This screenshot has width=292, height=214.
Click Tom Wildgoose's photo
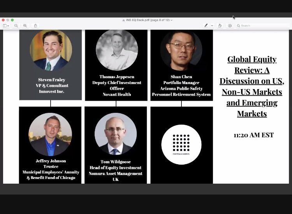tap(116, 134)
